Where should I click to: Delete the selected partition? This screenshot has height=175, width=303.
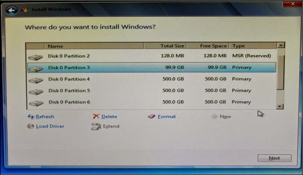[109, 116]
